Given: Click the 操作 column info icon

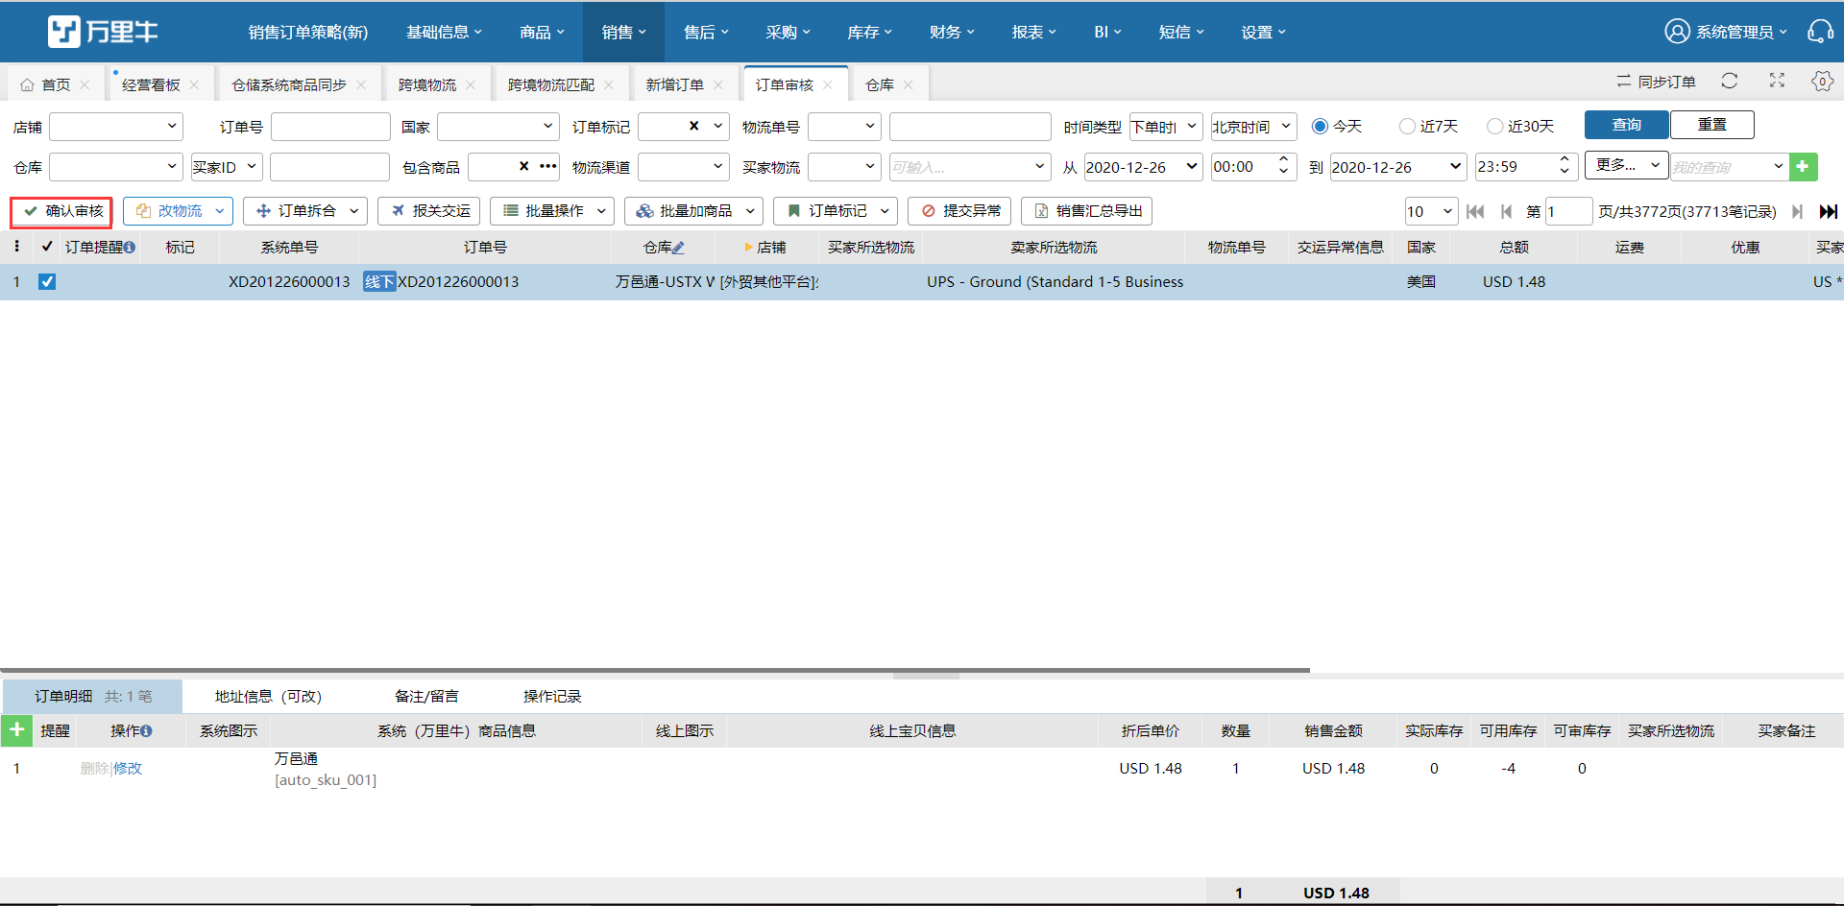Looking at the screenshot, I should 146,731.
